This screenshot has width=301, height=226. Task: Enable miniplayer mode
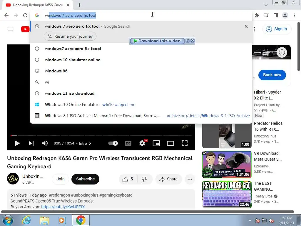156,143
